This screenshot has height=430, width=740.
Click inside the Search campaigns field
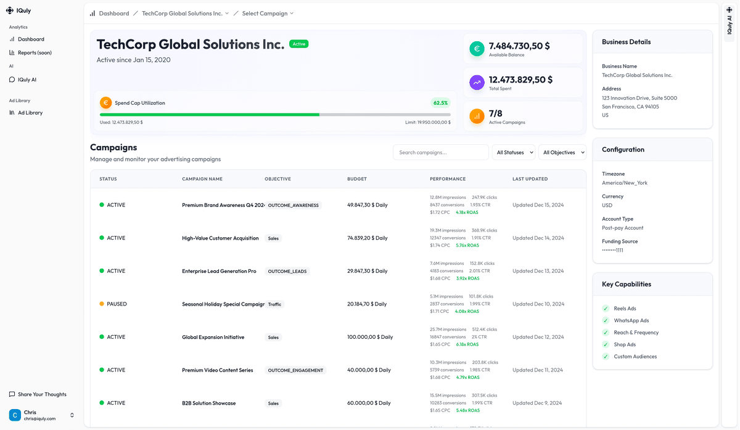[x=440, y=152]
